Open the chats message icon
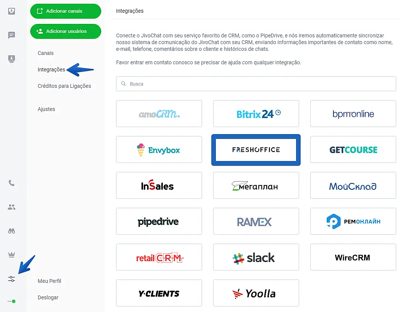This screenshot has width=407, height=312. 12,35
